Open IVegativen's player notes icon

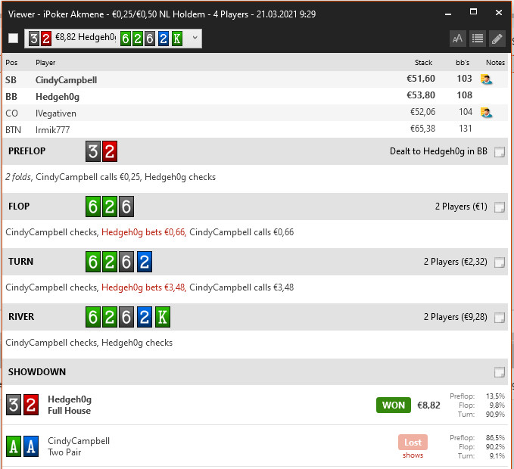(x=487, y=113)
